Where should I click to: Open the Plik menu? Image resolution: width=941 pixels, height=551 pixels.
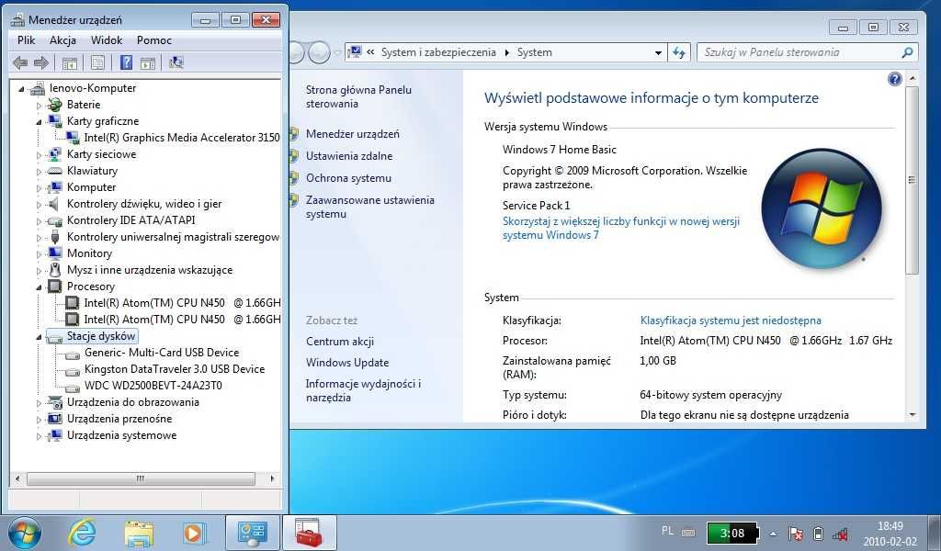[27, 40]
